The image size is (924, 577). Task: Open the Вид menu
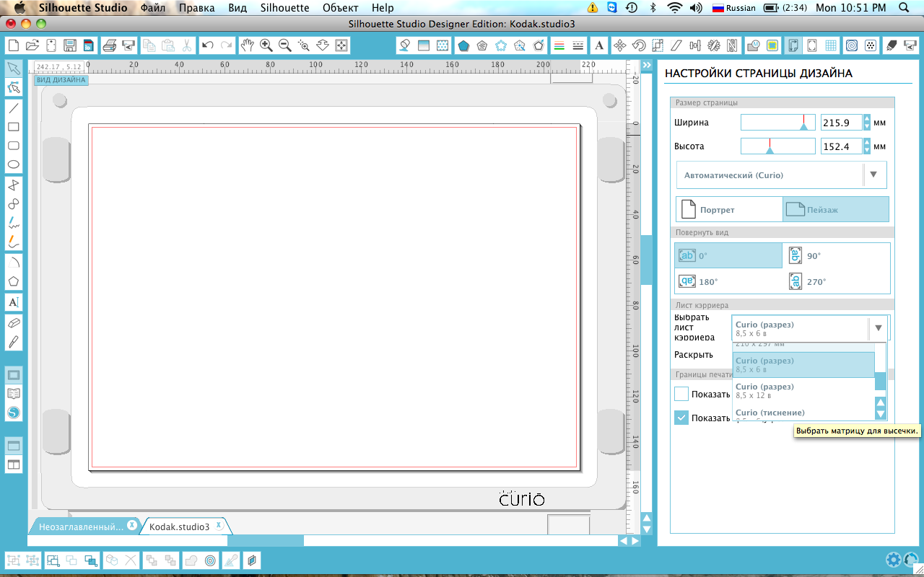(237, 8)
